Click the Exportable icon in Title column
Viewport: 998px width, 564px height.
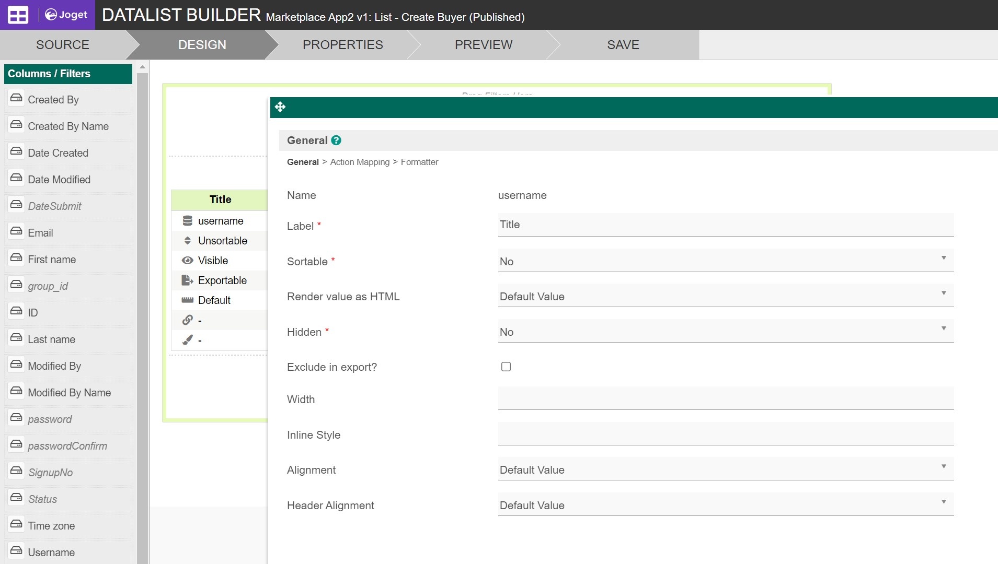click(187, 280)
